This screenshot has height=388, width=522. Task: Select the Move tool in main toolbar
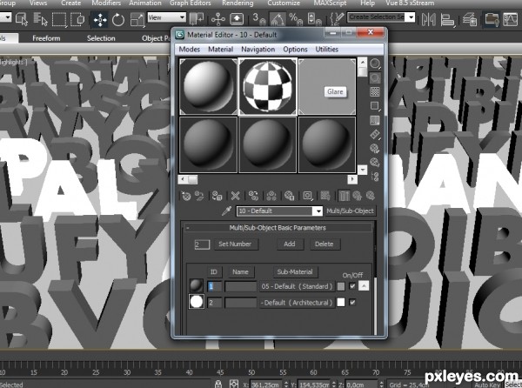(x=100, y=20)
